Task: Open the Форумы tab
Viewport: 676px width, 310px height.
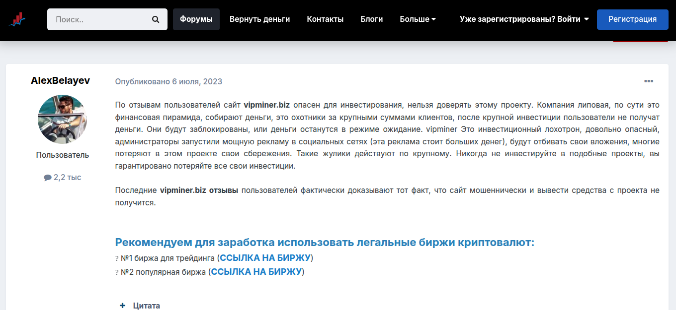Action: [196, 19]
